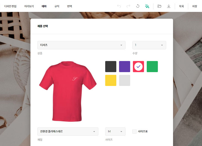
Task: Click the 재질 label text
Action: [x=40, y=140]
